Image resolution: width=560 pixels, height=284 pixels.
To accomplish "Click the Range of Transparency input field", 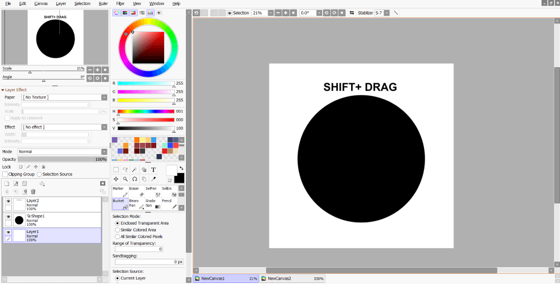I will pos(138,249).
